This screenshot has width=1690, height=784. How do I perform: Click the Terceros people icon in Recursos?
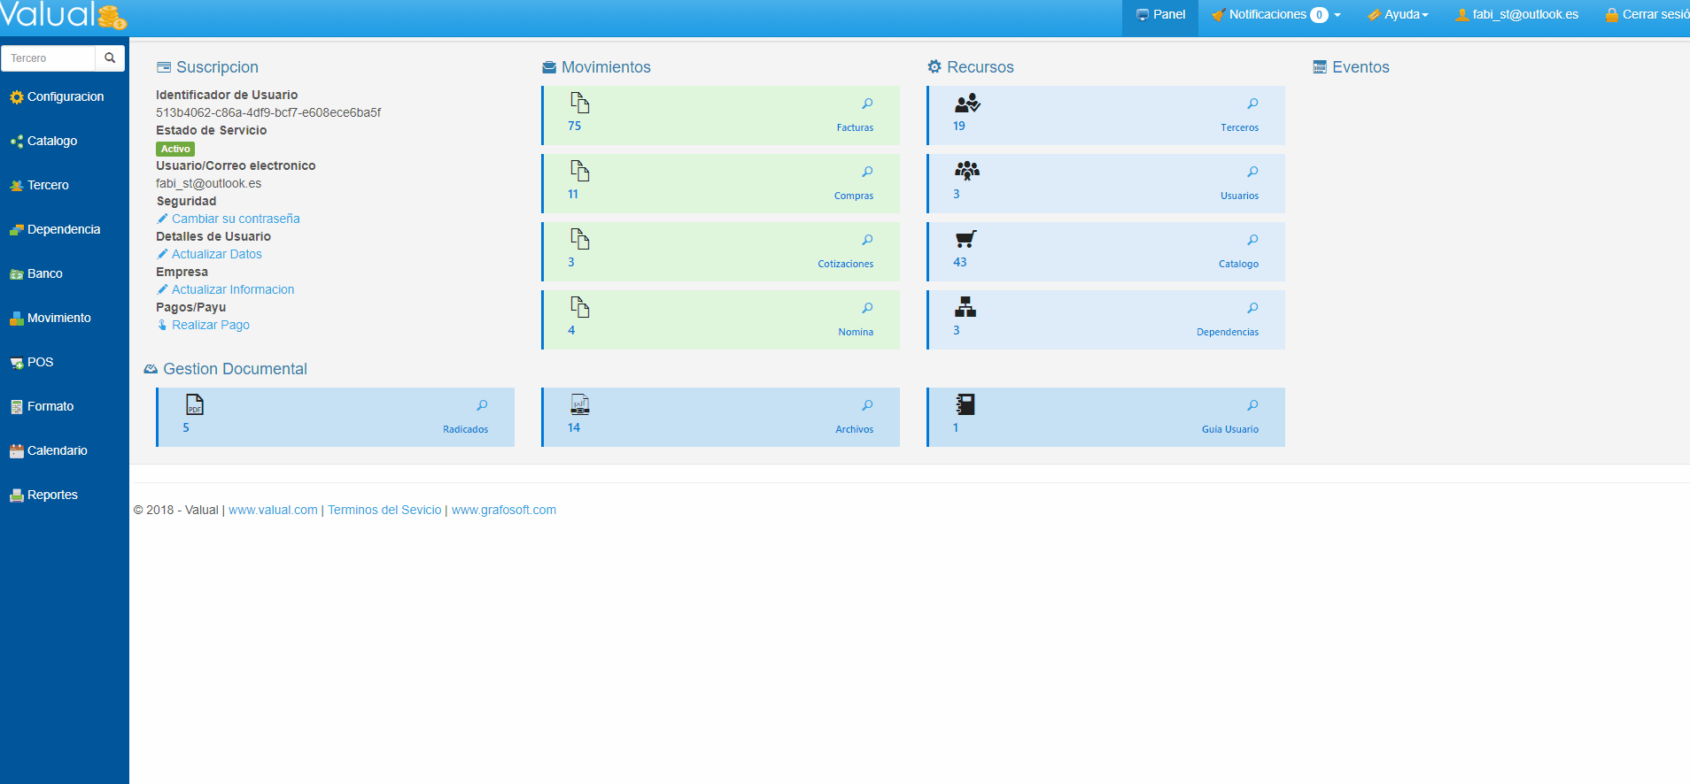coord(966,104)
